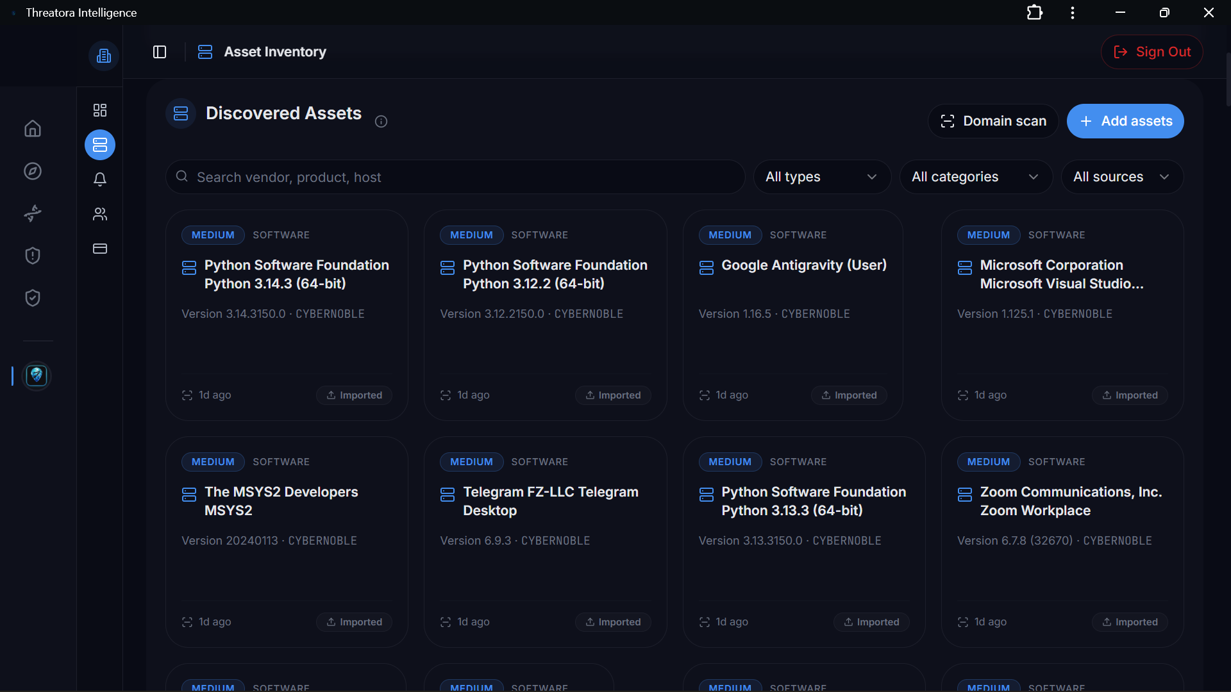The height and width of the screenshot is (692, 1231).
Task: Open the Python 3.13.3 (64-bit) asset title
Action: (x=814, y=501)
